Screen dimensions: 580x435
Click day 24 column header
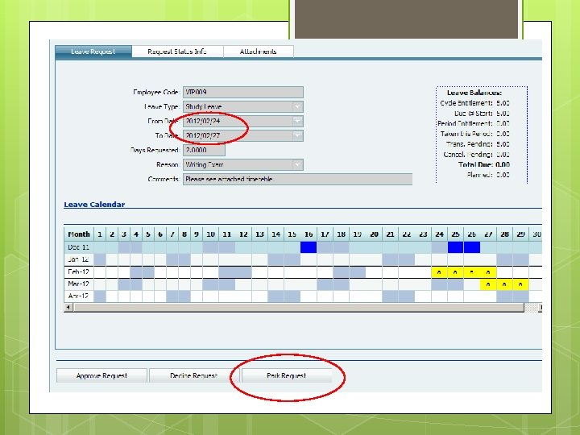tap(439, 234)
